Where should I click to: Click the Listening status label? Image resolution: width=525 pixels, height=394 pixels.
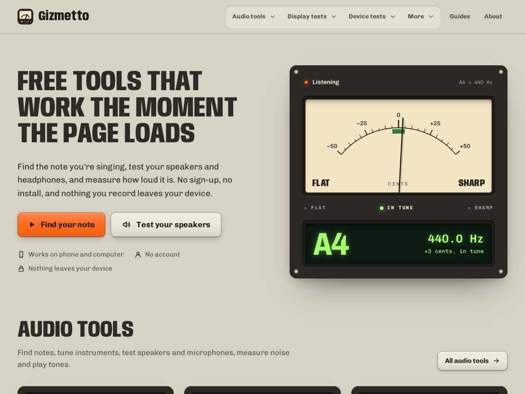pos(325,82)
